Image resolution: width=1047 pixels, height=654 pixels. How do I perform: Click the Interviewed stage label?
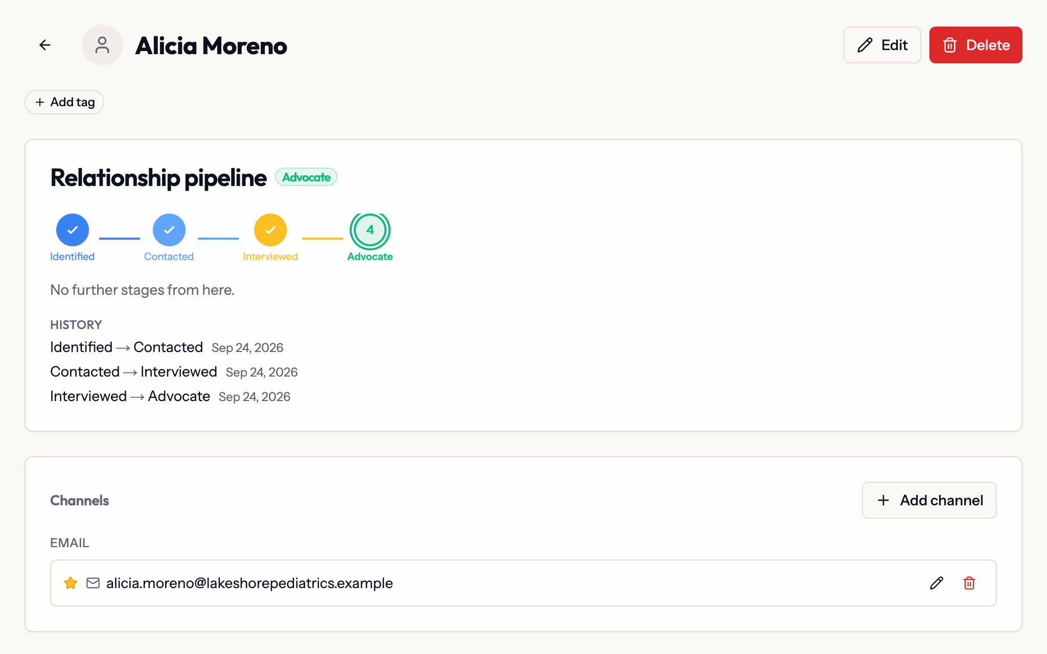pos(270,256)
